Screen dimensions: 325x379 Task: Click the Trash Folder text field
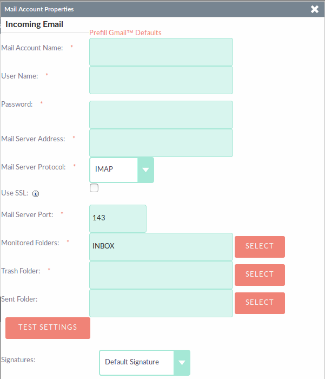(x=161, y=275)
